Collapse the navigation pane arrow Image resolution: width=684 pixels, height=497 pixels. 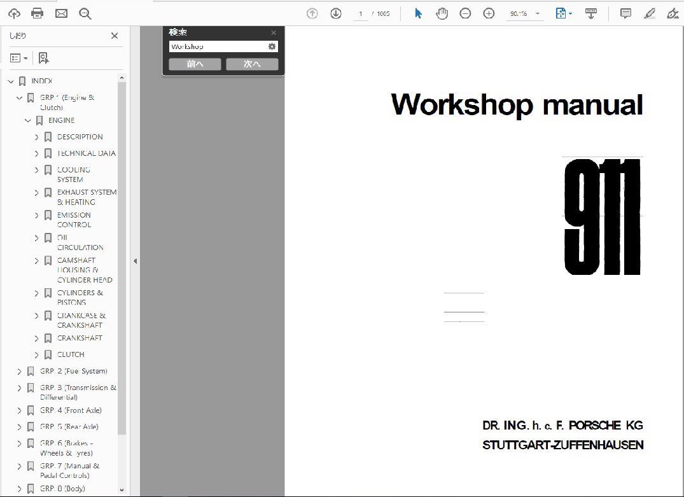(x=136, y=262)
